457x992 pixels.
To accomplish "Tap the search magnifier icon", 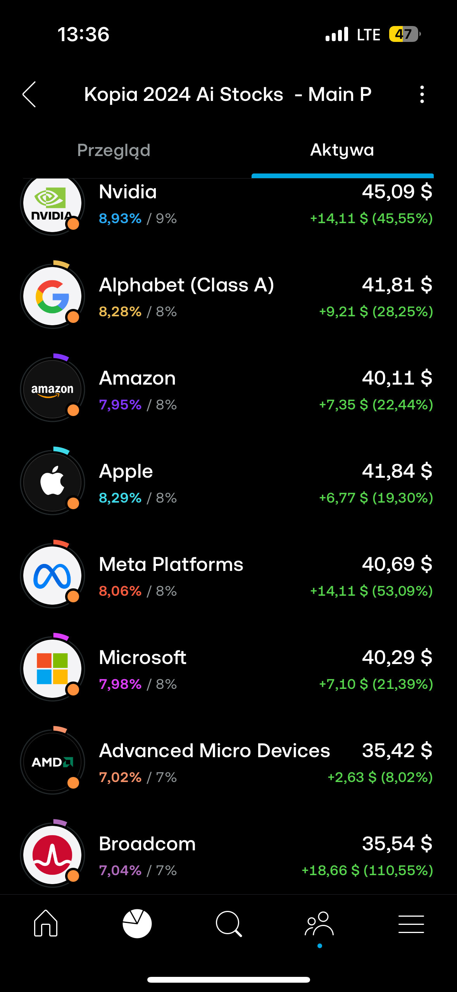I will (229, 923).
